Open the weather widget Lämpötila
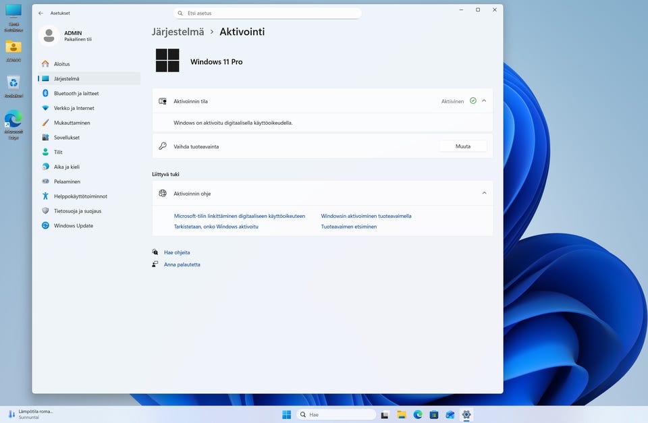Image resolution: width=648 pixels, height=423 pixels. pyautogui.click(x=30, y=414)
